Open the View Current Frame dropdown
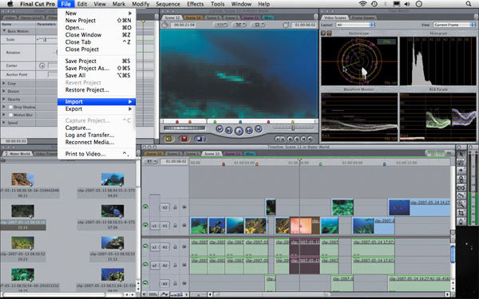Viewport: 479px width, 299px height. point(454,25)
